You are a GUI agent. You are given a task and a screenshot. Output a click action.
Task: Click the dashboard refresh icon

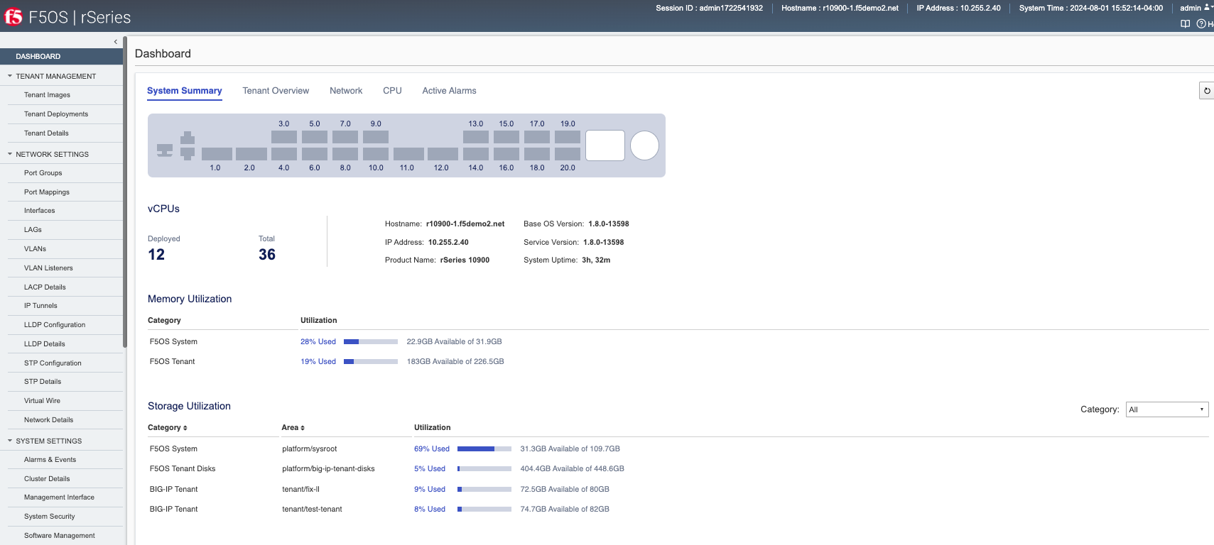1206,91
